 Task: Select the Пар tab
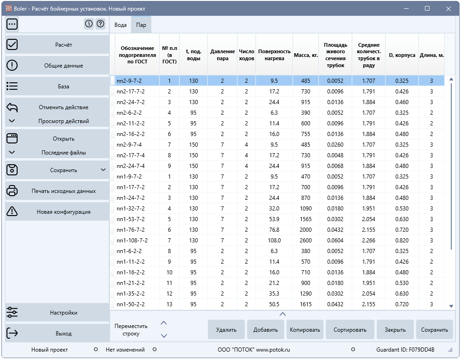coord(141,25)
